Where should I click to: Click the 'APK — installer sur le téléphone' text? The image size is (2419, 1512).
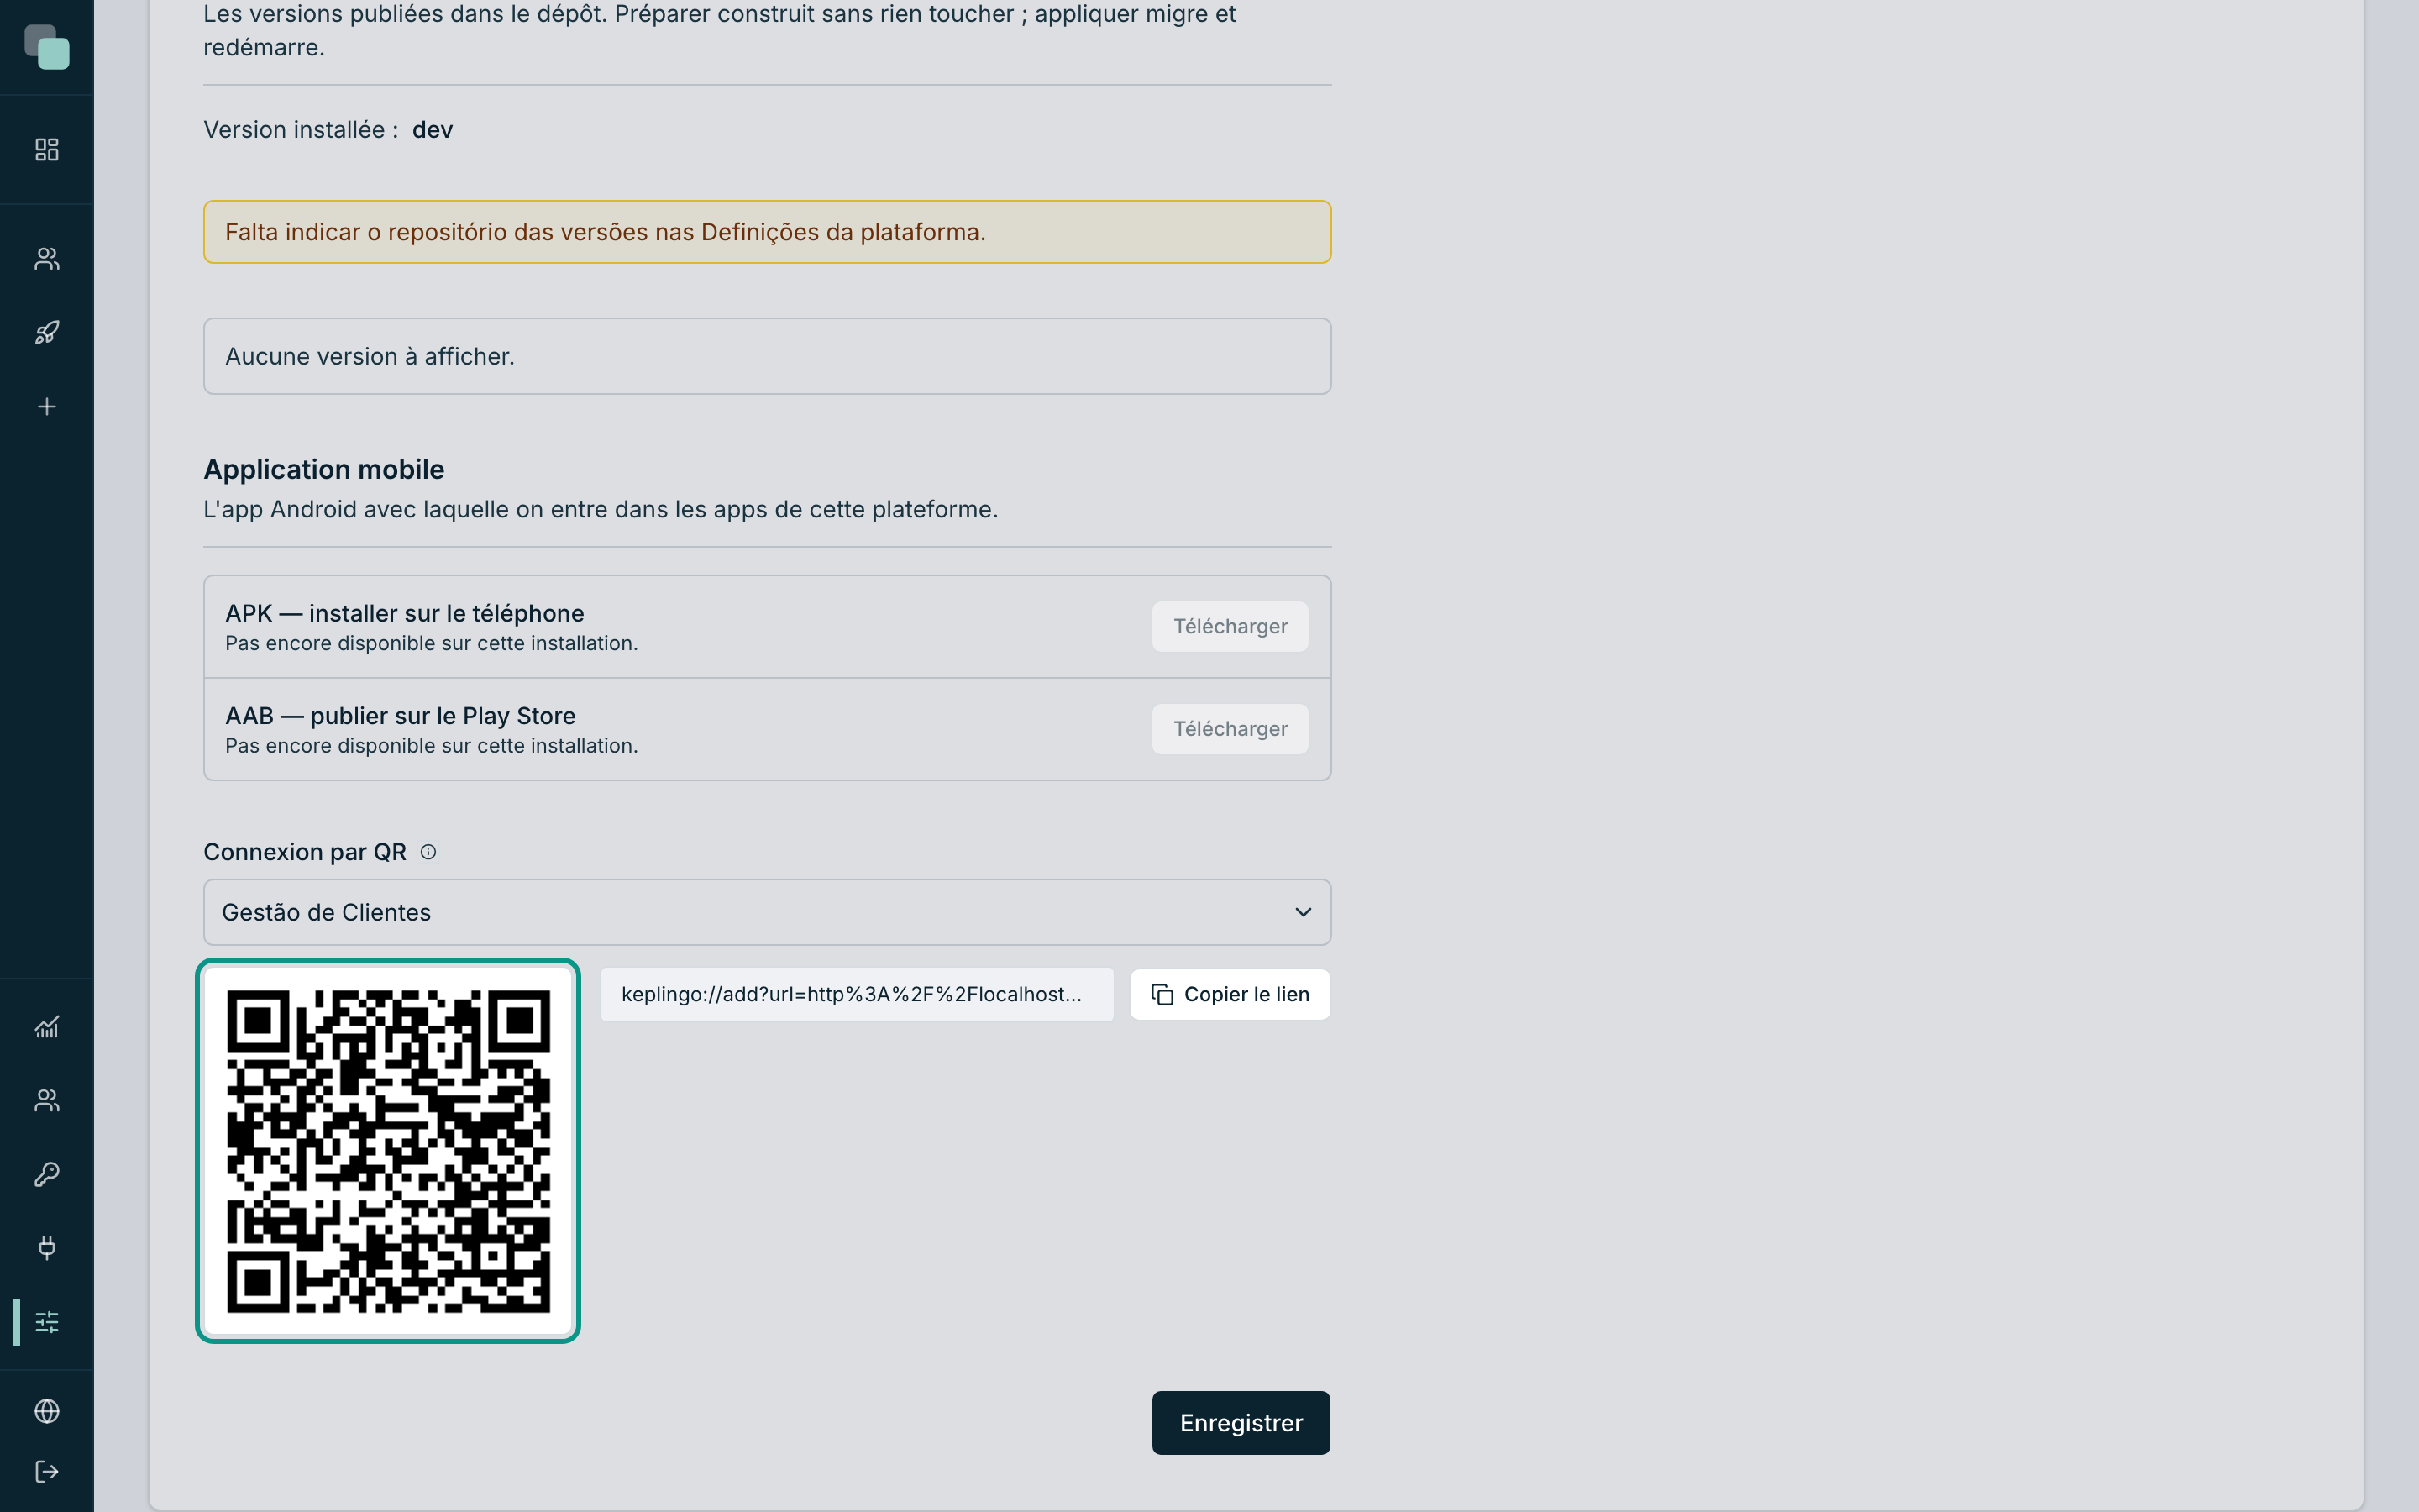(405, 613)
